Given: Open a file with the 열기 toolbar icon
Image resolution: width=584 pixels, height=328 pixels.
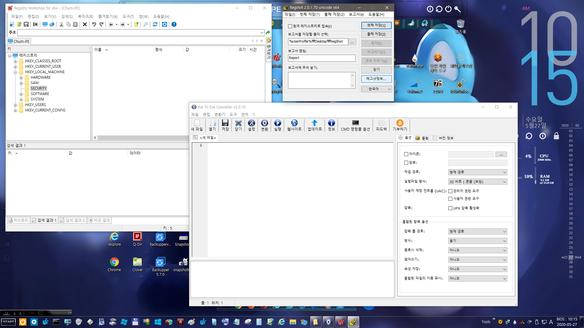Looking at the screenshot, I should coord(212,125).
